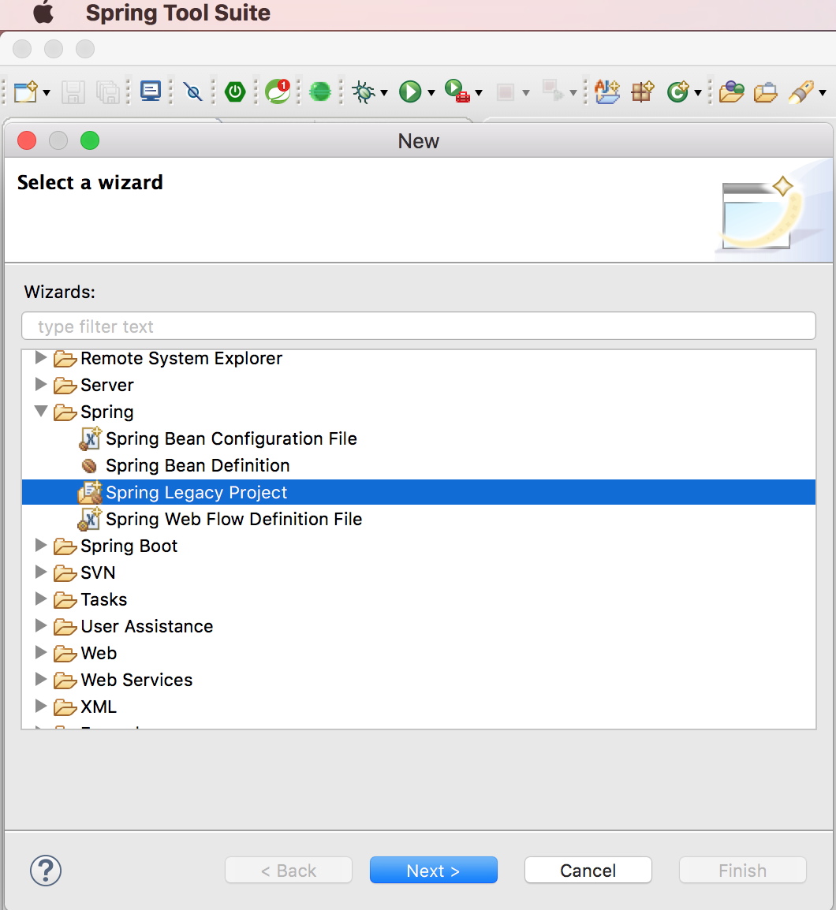Viewport: 836px width, 910px height.
Task: Expand the Spring Boot folder
Action: (41, 545)
